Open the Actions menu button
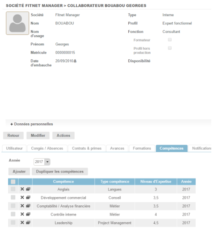 (x=63, y=136)
